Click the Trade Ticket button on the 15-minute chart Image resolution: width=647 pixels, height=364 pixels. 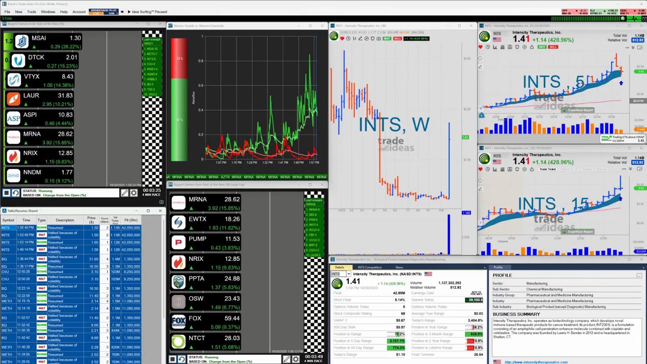[x=547, y=169]
